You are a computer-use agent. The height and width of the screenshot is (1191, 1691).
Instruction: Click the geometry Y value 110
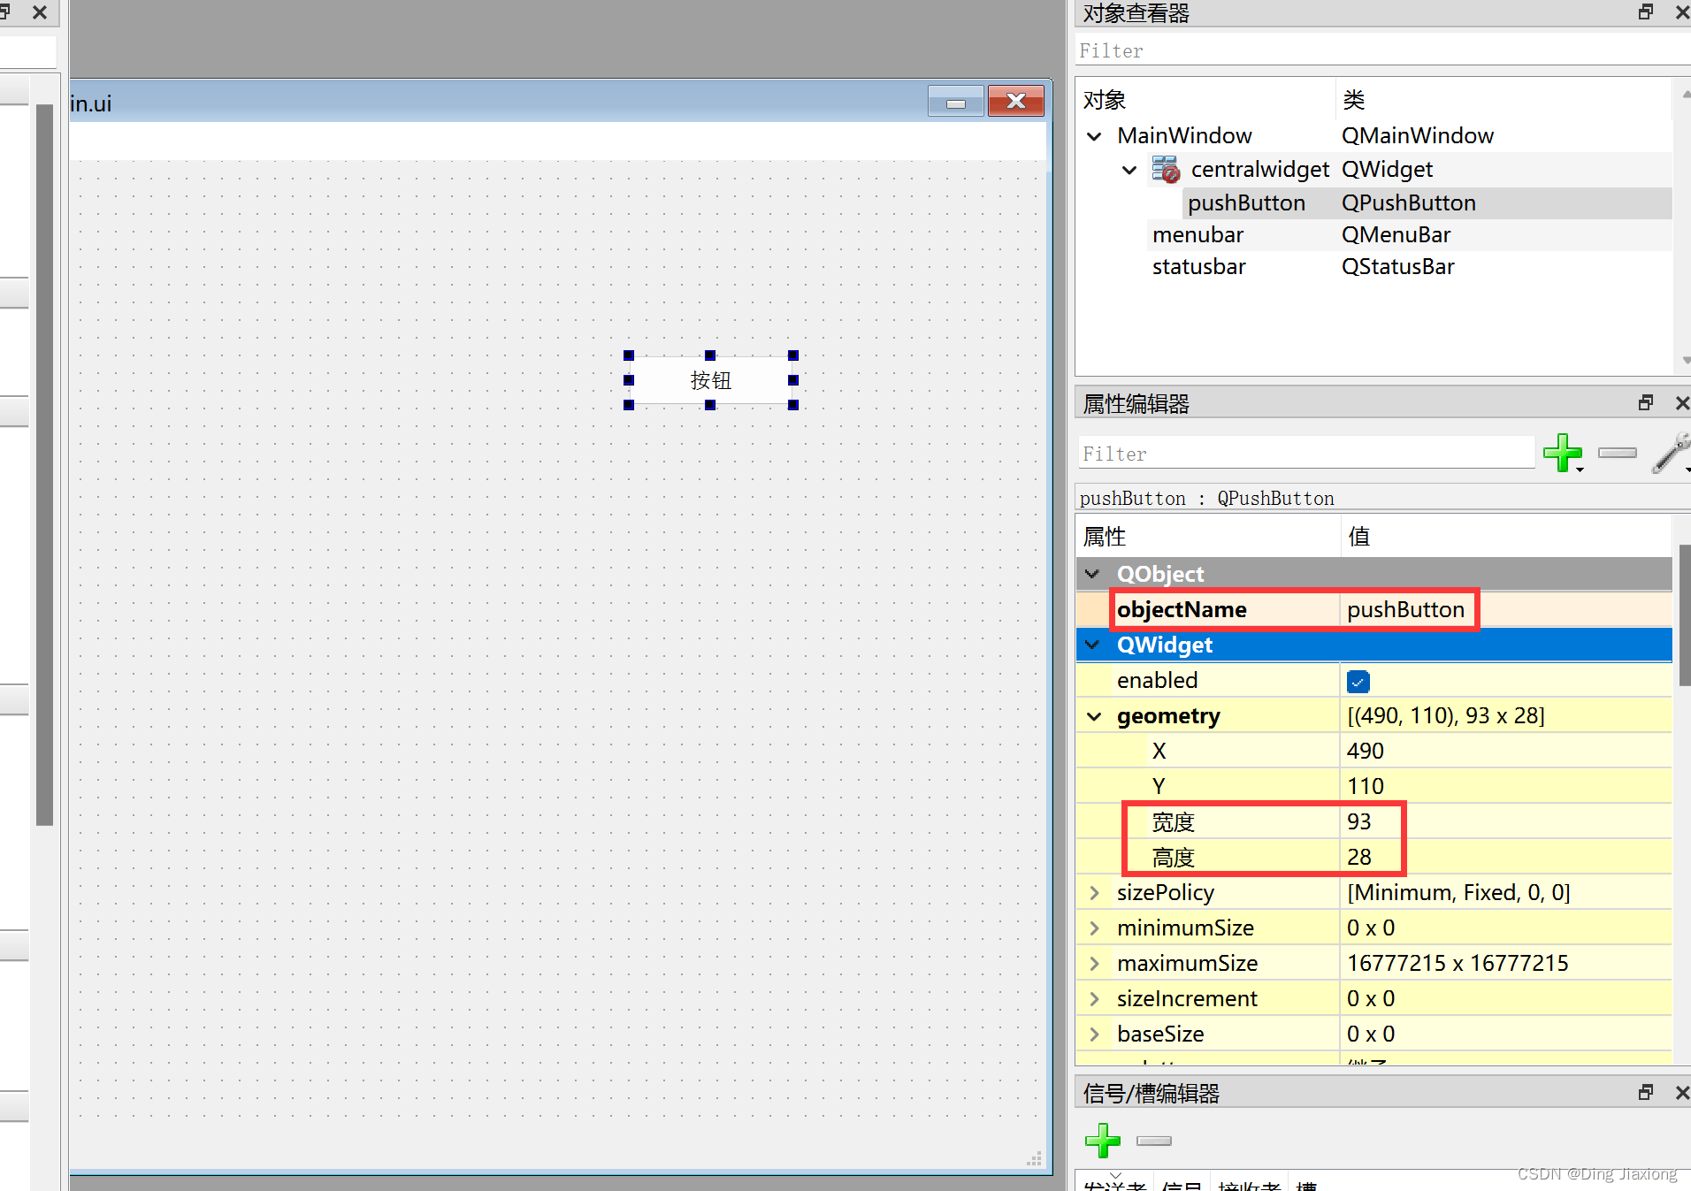pyautogui.click(x=1365, y=787)
